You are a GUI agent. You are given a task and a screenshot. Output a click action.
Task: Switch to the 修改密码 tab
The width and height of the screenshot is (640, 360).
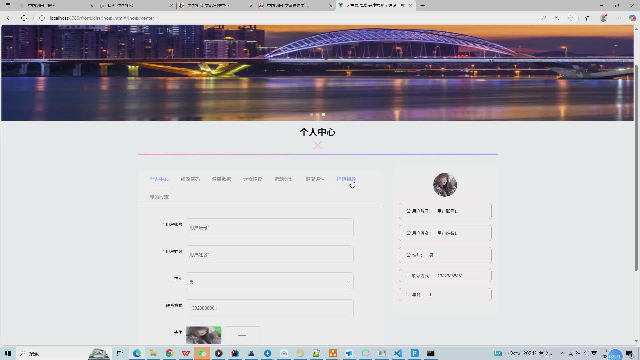point(190,179)
